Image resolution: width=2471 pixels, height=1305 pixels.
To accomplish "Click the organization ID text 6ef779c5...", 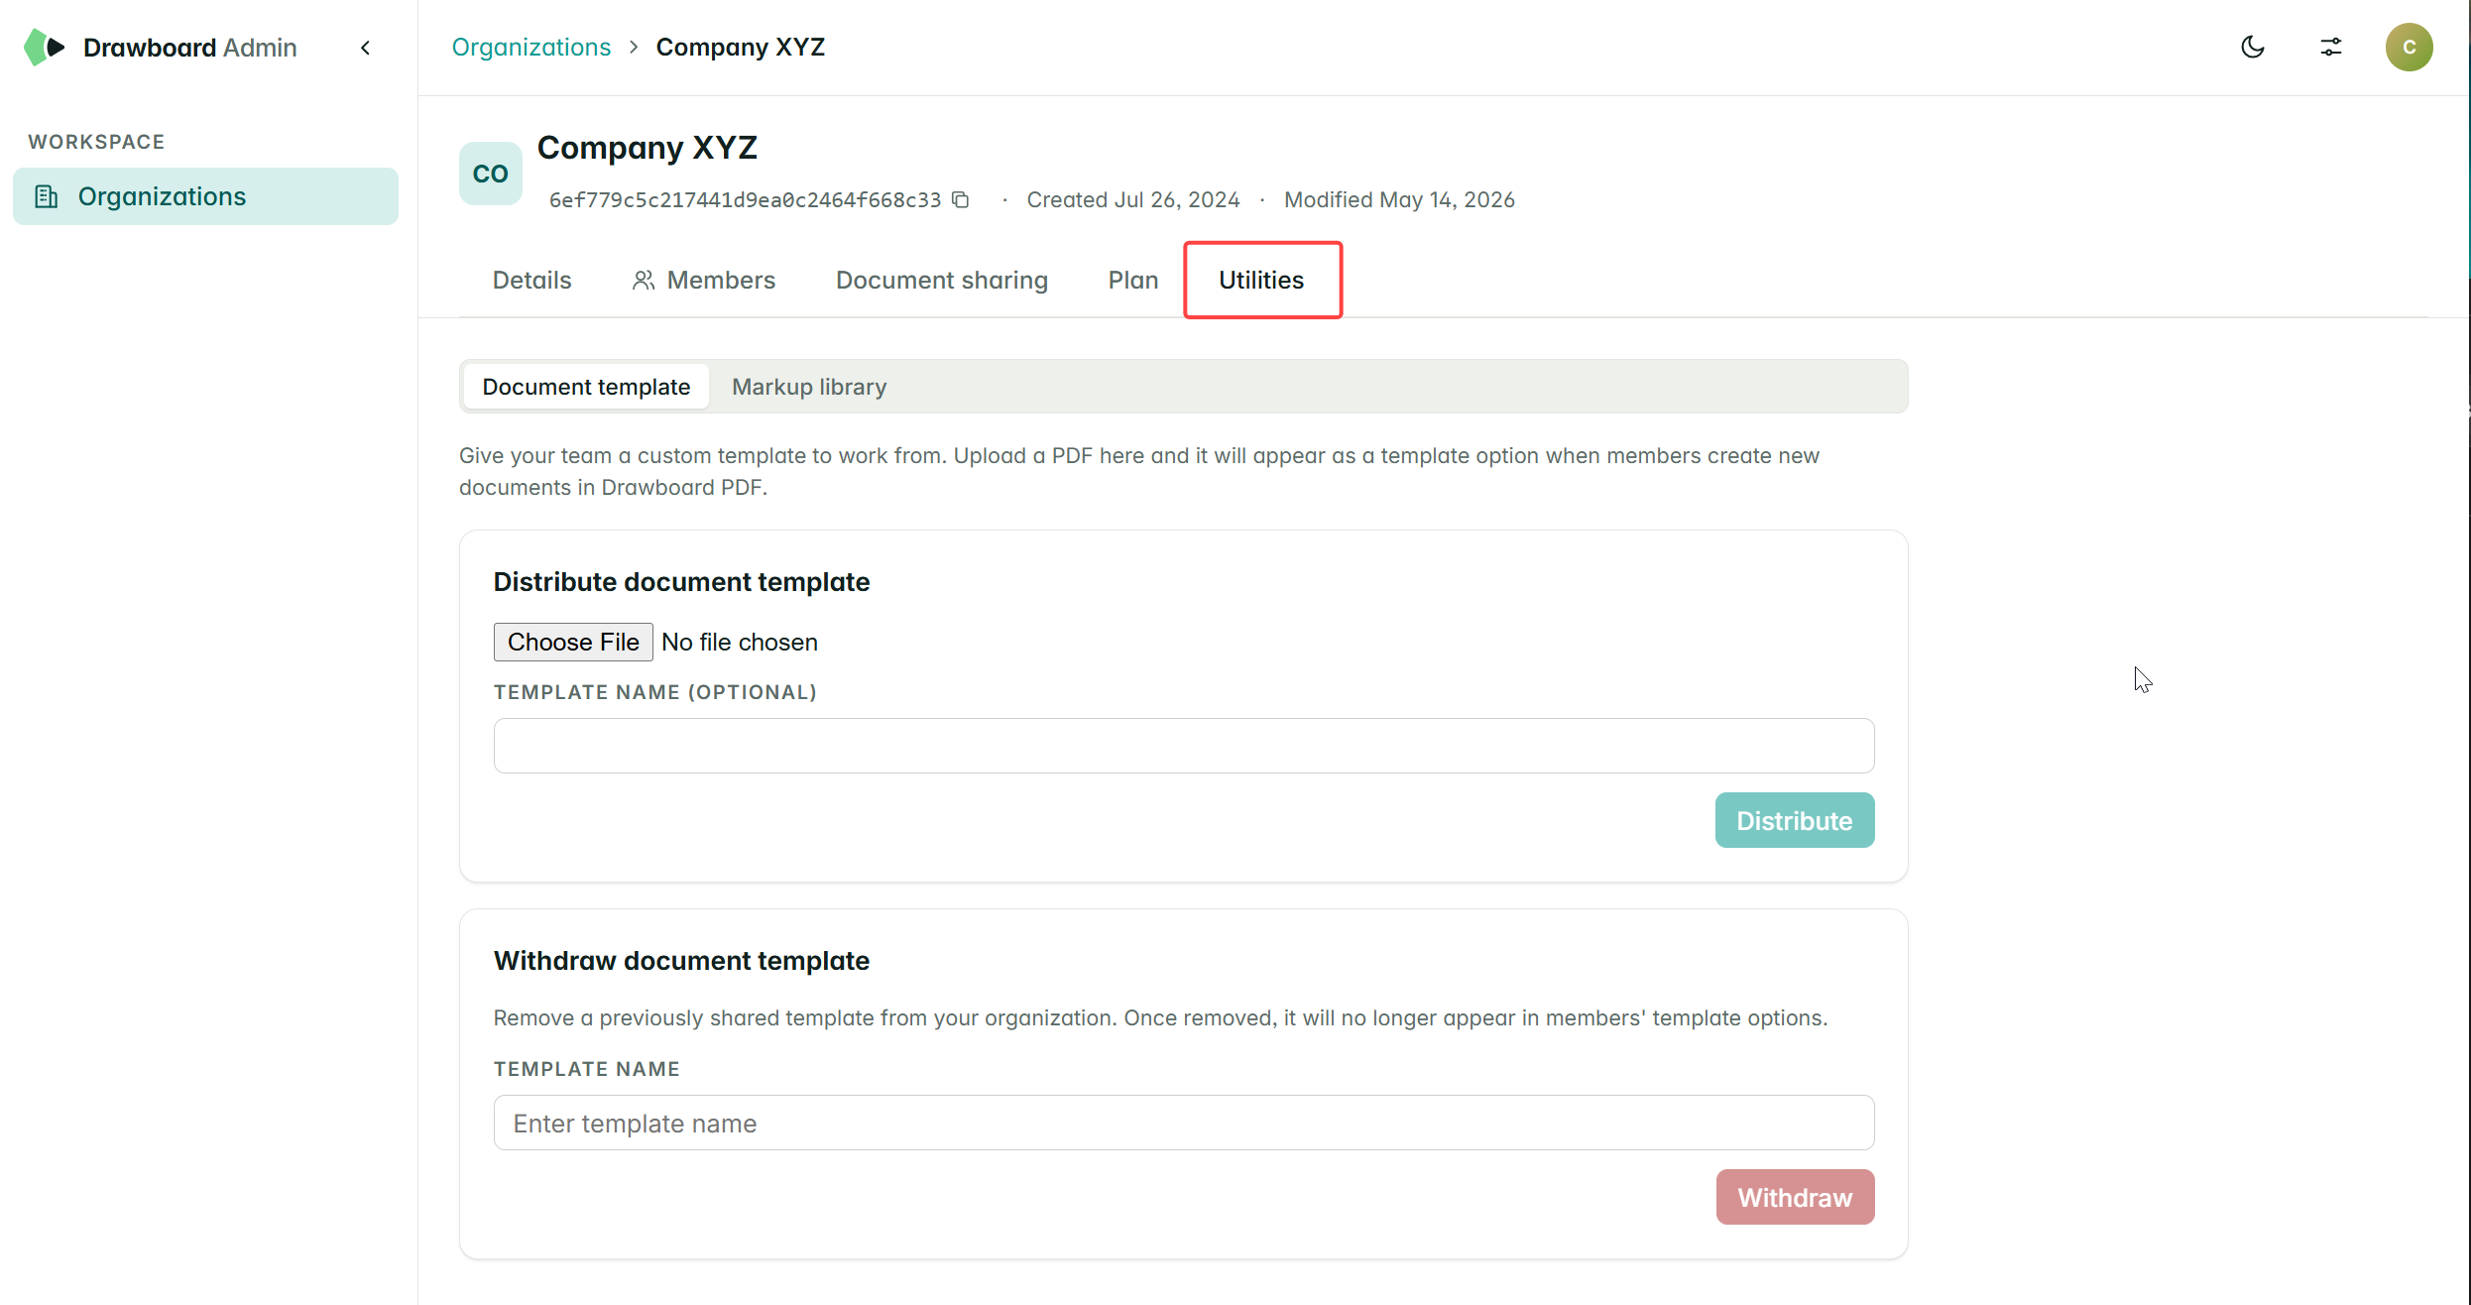I will click(x=746, y=199).
